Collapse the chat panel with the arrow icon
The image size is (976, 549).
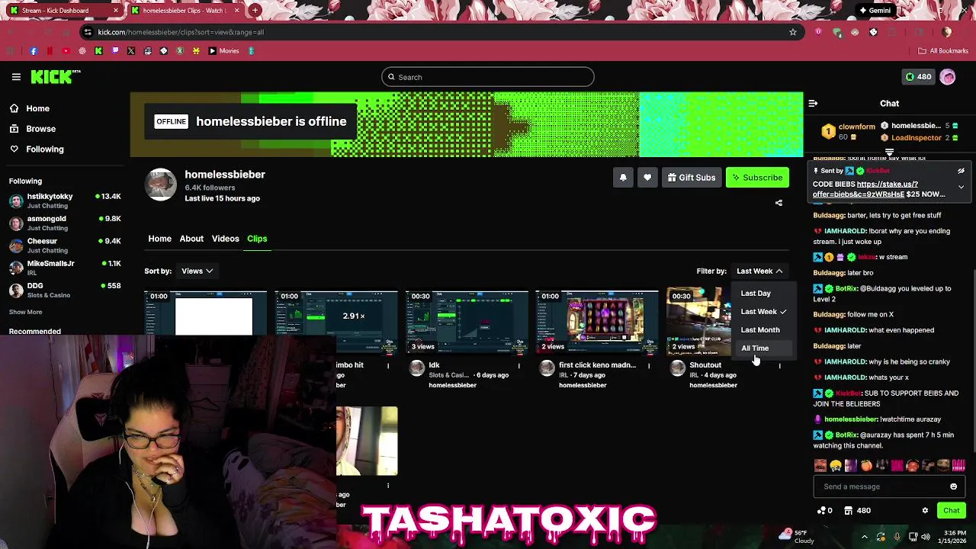tap(813, 103)
